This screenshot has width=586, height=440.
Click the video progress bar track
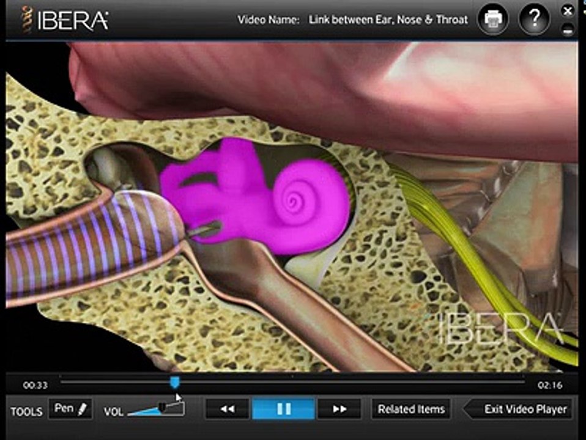coord(292,382)
